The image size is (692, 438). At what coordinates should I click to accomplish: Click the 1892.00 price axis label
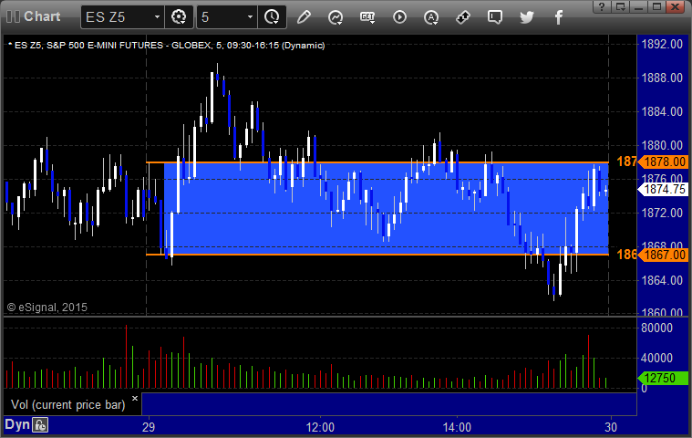tap(662, 44)
